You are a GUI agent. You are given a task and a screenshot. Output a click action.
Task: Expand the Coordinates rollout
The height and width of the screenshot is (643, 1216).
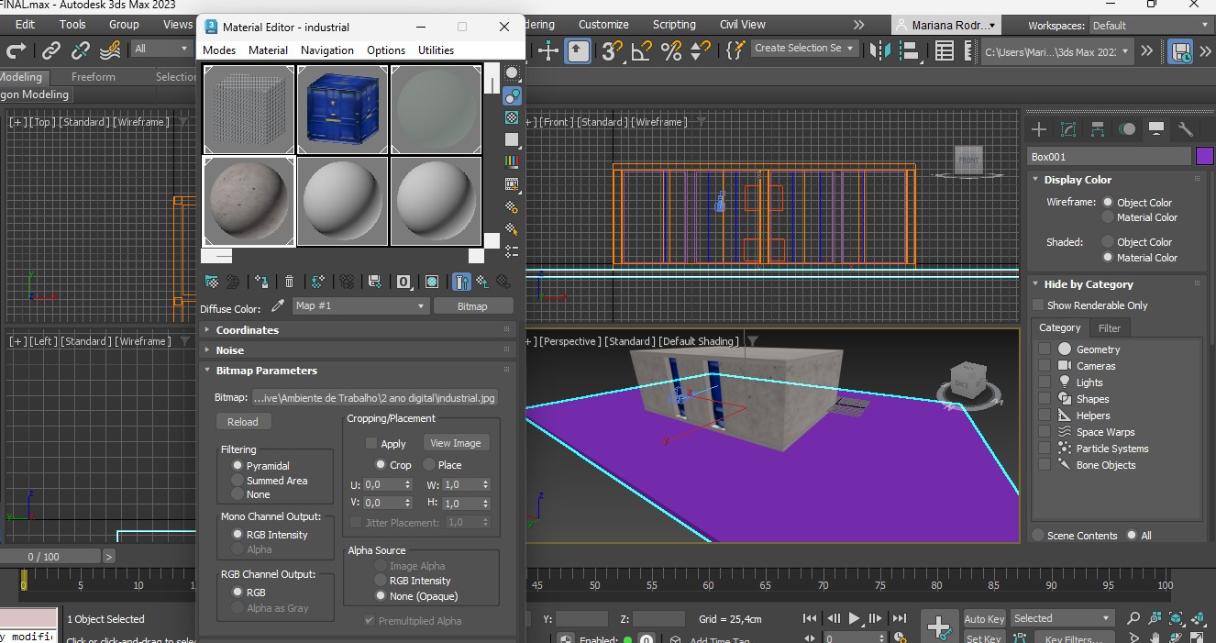click(247, 330)
